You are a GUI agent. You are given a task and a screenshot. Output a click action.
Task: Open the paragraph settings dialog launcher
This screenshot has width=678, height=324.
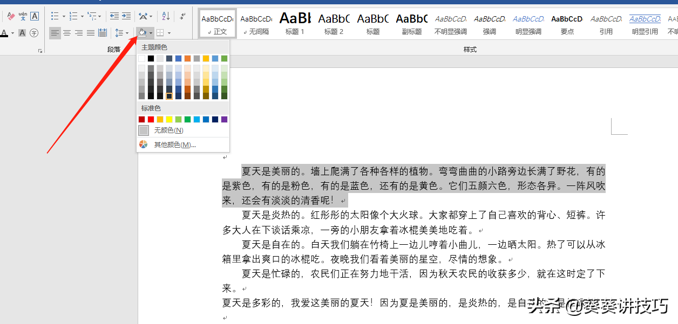pyautogui.click(x=40, y=50)
